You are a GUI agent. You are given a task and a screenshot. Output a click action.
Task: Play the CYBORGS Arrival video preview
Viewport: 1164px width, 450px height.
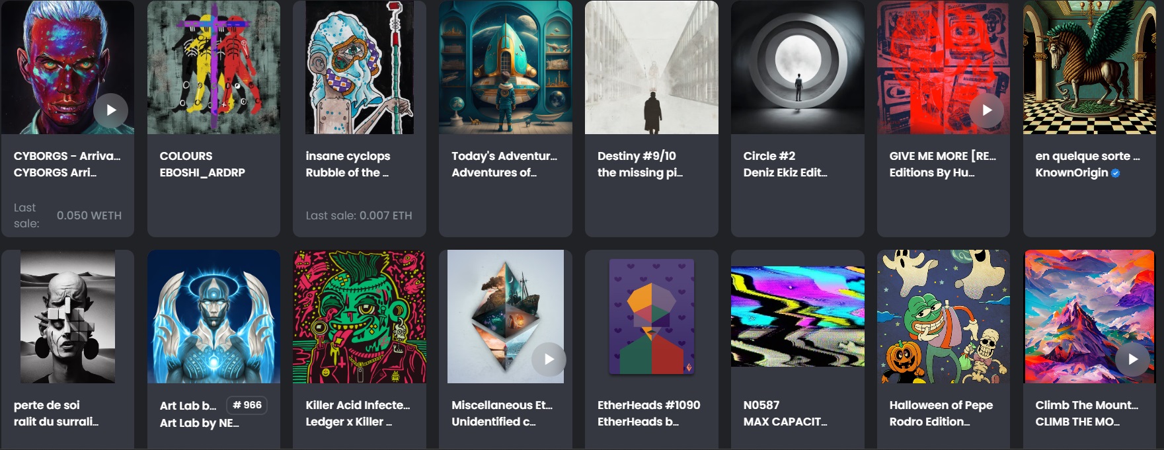pyautogui.click(x=110, y=110)
